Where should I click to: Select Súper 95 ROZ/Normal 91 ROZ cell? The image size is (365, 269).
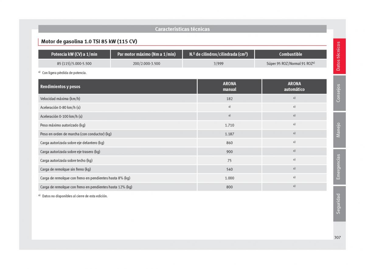coord(291,64)
